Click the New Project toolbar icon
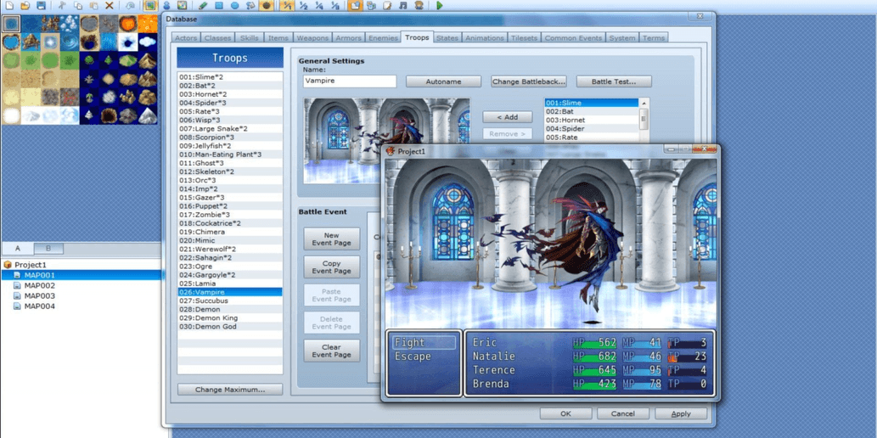The image size is (877, 438). click(x=9, y=6)
